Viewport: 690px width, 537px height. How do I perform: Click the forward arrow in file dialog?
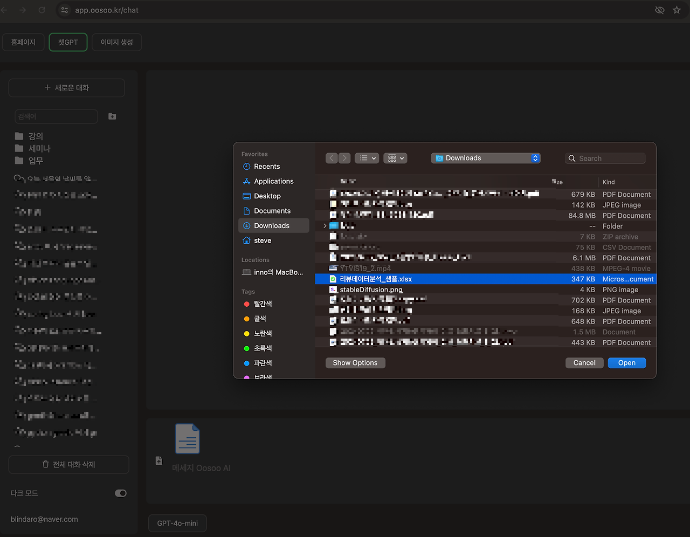pos(344,158)
